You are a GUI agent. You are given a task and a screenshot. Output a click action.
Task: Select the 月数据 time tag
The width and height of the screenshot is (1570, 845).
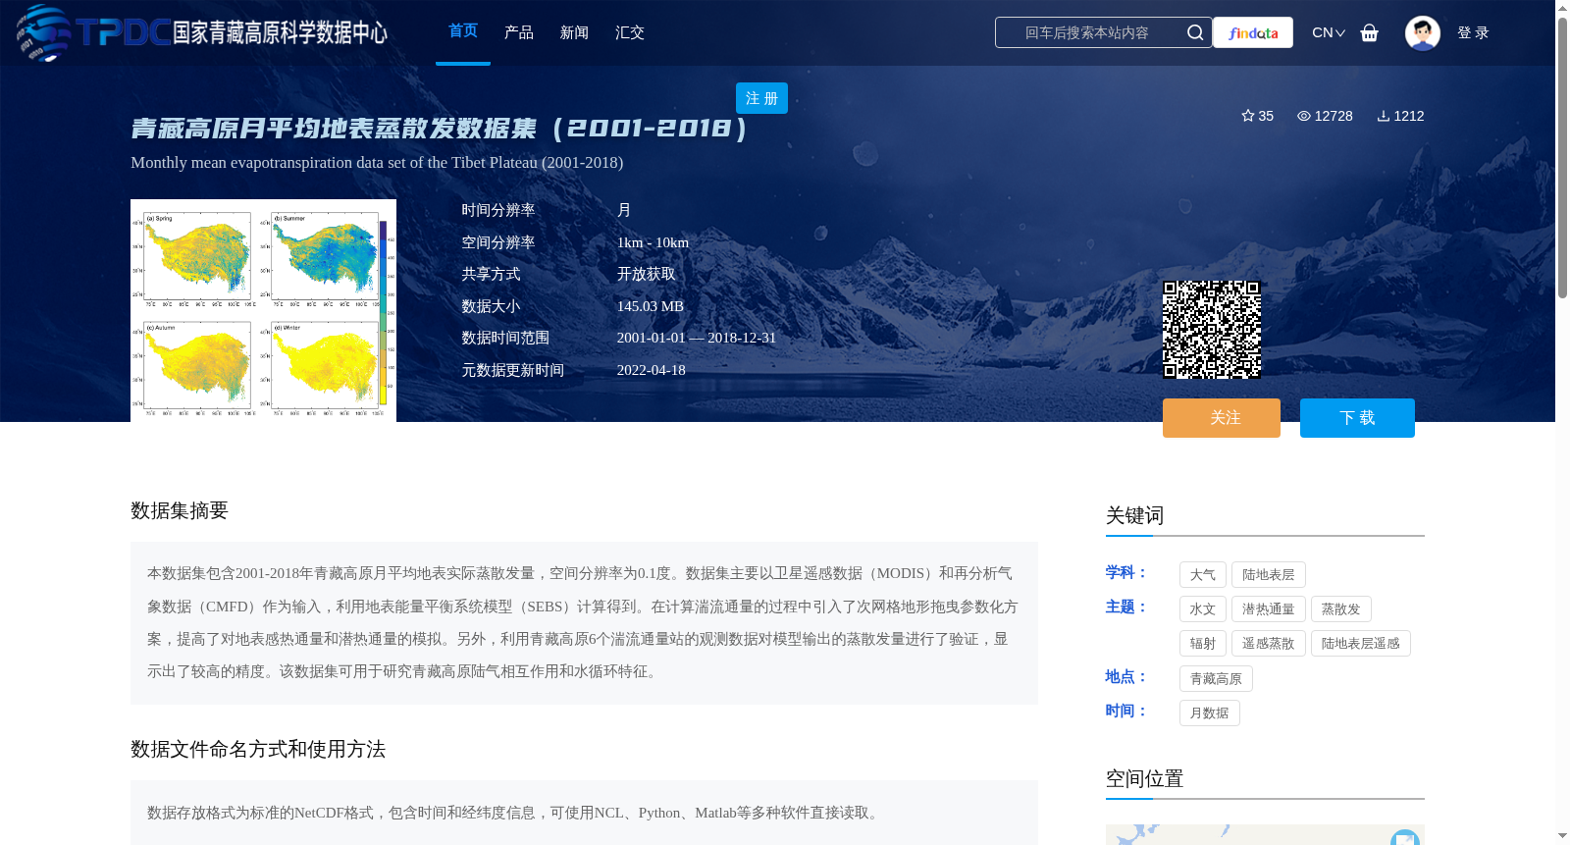pos(1210,713)
